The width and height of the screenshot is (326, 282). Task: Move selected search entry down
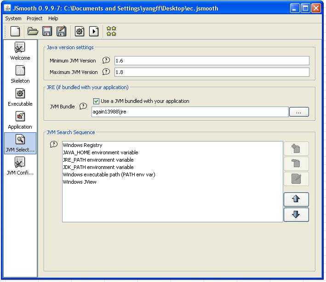pyautogui.click(x=296, y=214)
